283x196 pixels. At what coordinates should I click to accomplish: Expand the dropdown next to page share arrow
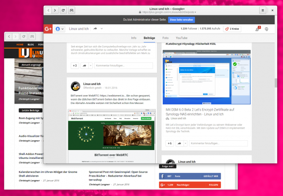pos(102,29)
